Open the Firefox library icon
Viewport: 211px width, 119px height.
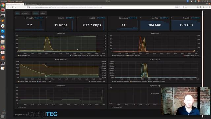[198, 7]
